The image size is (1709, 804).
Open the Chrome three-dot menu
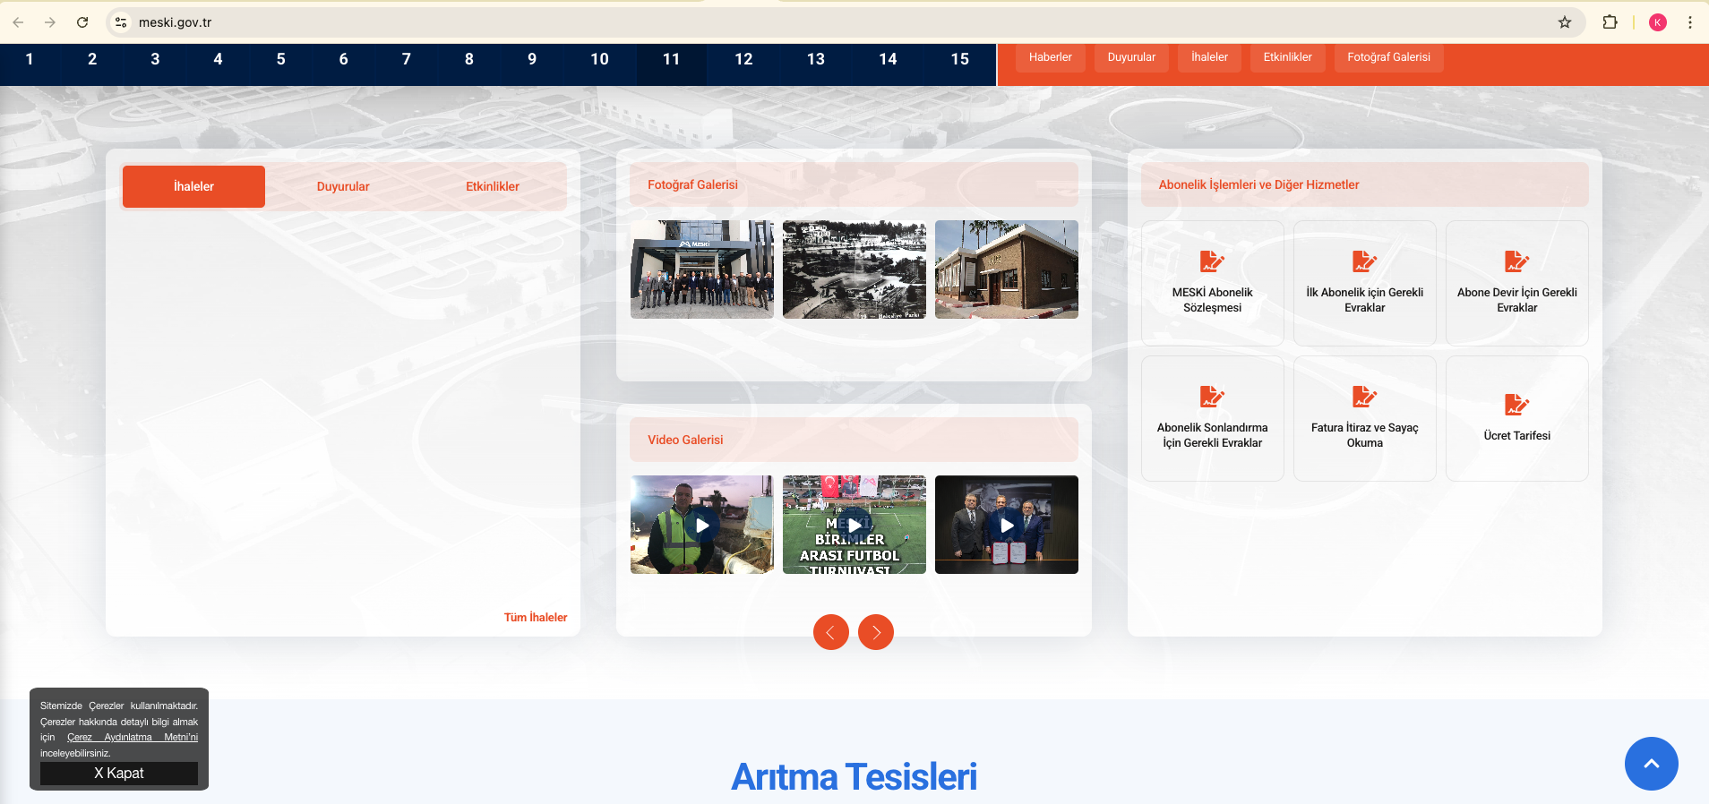(x=1689, y=22)
